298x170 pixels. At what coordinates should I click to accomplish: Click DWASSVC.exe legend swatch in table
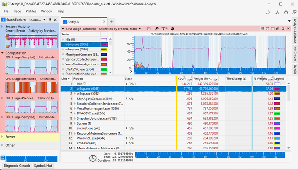pos(277,113)
